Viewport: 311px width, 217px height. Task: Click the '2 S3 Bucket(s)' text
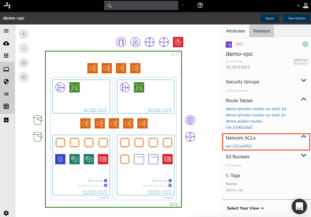click(234, 166)
